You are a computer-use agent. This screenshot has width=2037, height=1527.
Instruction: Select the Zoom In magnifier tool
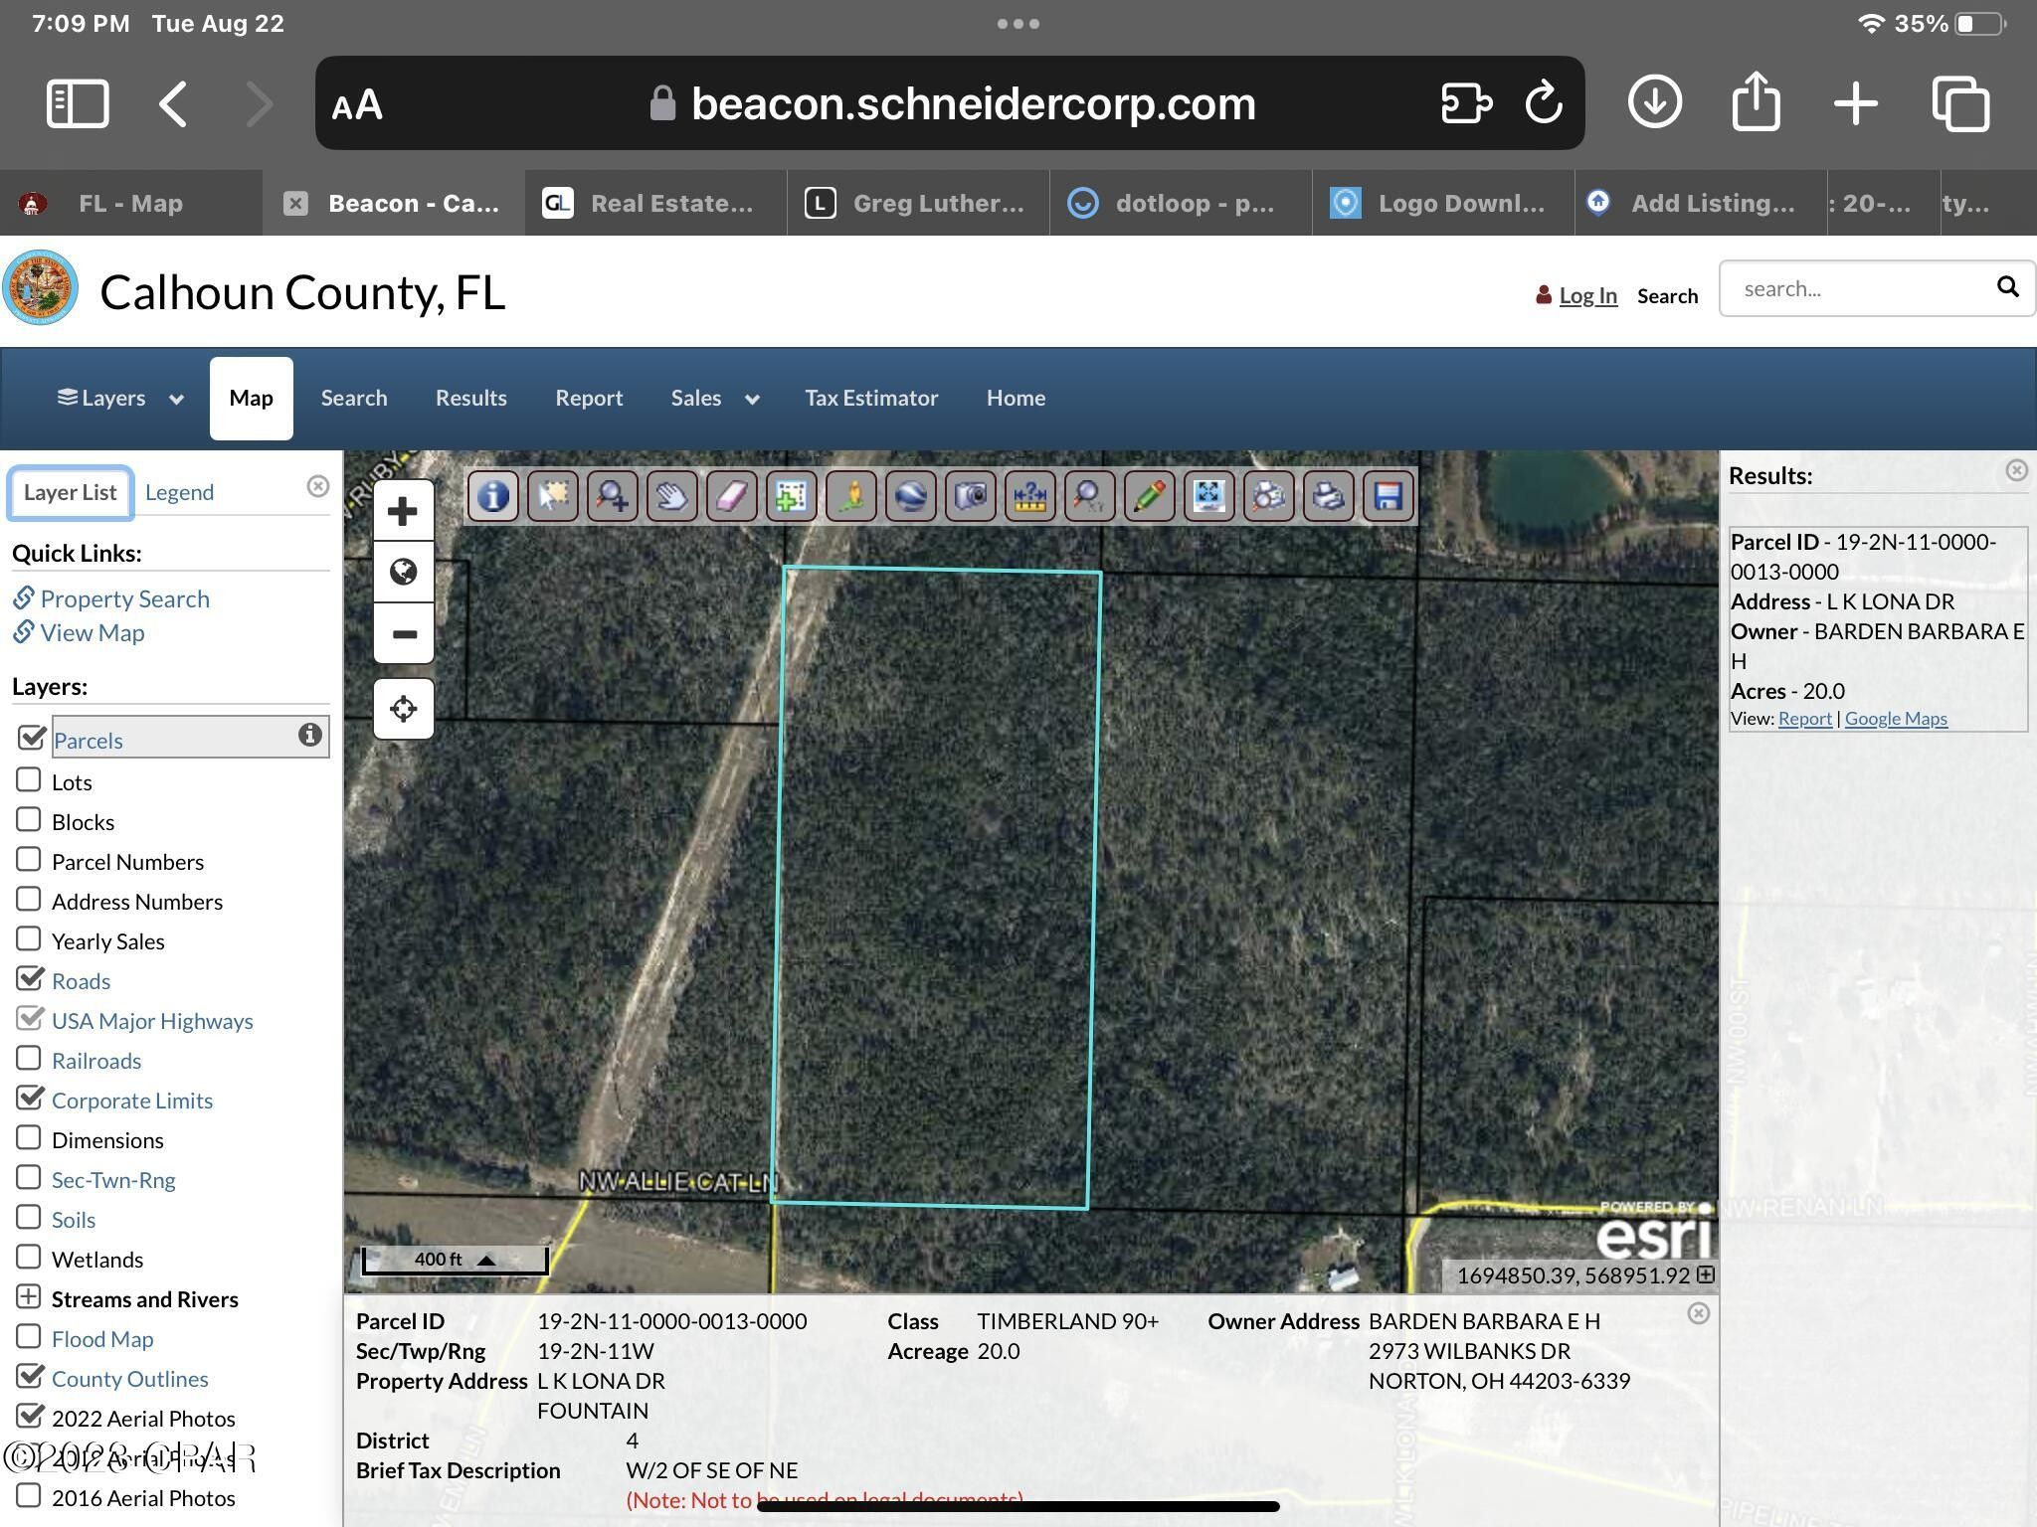coord(612,497)
